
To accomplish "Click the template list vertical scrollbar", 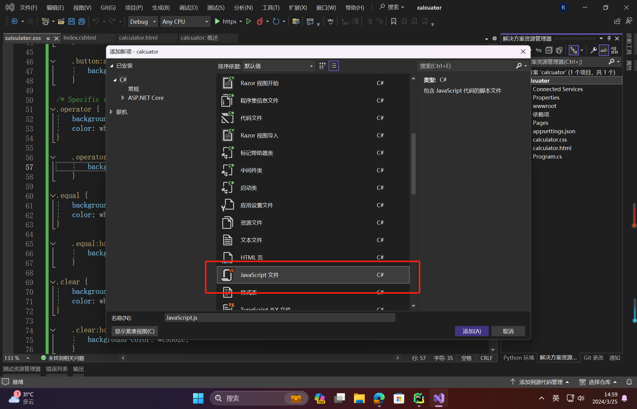I will pos(414,164).
